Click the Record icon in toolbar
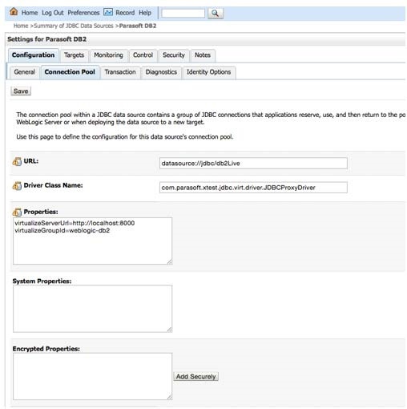Viewport: 407px width, 409px height. [x=108, y=12]
